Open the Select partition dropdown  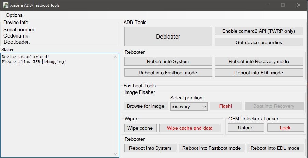coord(189,106)
